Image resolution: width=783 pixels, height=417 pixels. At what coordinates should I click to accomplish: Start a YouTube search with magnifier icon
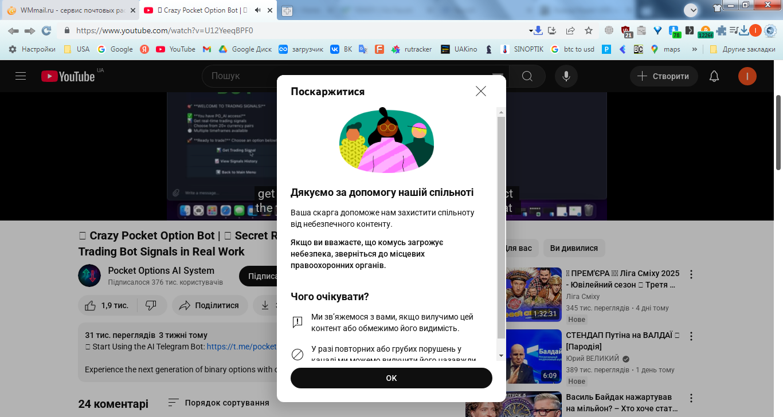[527, 76]
